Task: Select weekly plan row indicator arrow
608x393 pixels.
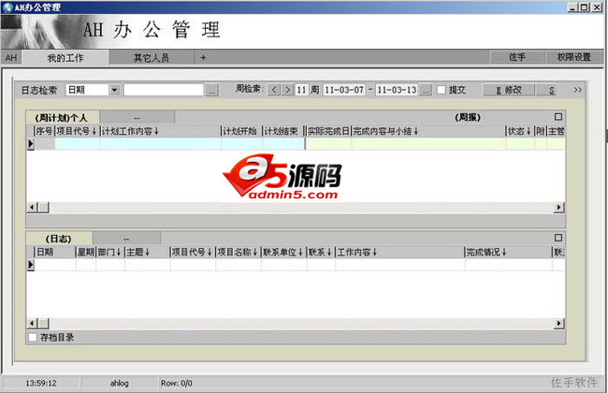Action: pyautogui.click(x=31, y=144)
